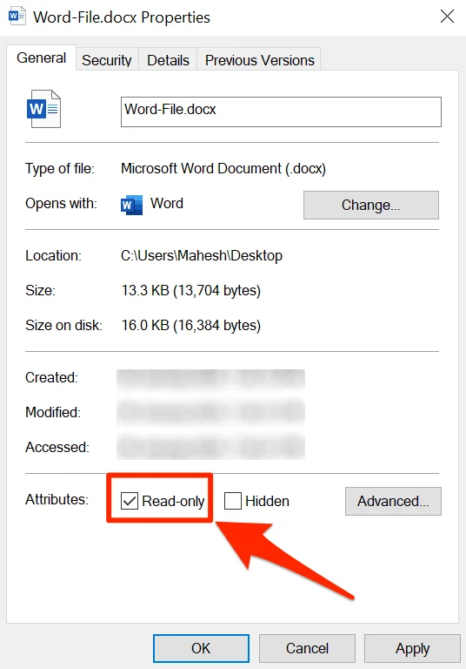The width and height of the screenshot is (466, 669).
Task: Click the location path C:\Users\Mahesh\Desktop
Action: (x=202, y=255)
